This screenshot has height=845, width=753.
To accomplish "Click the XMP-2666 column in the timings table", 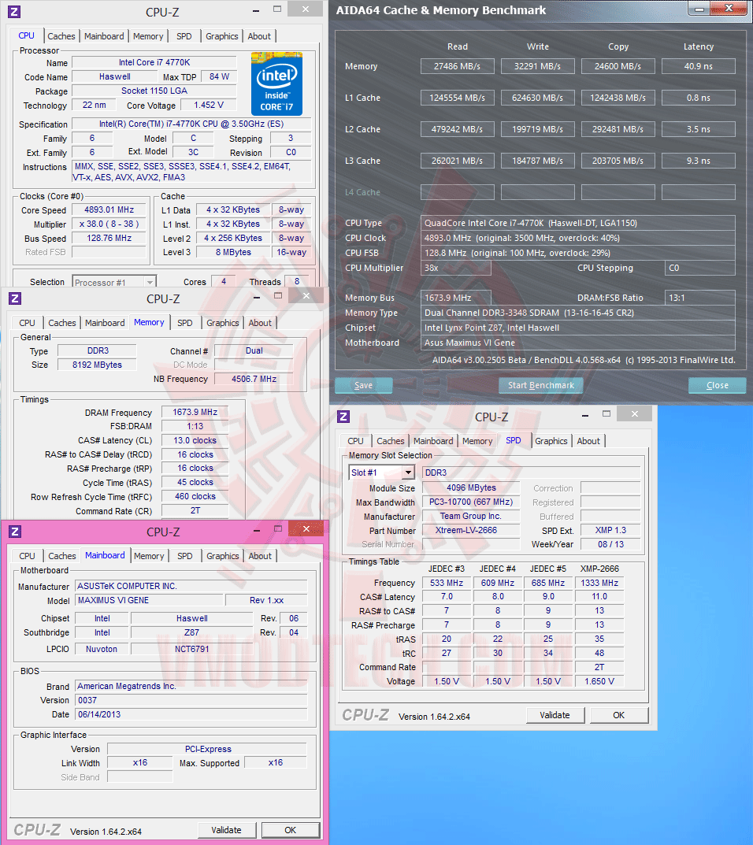I will 599,568.
